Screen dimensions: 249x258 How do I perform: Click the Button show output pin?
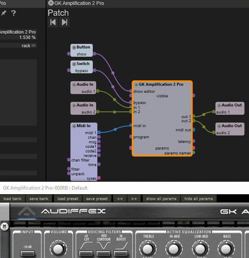tap(94, 54)
